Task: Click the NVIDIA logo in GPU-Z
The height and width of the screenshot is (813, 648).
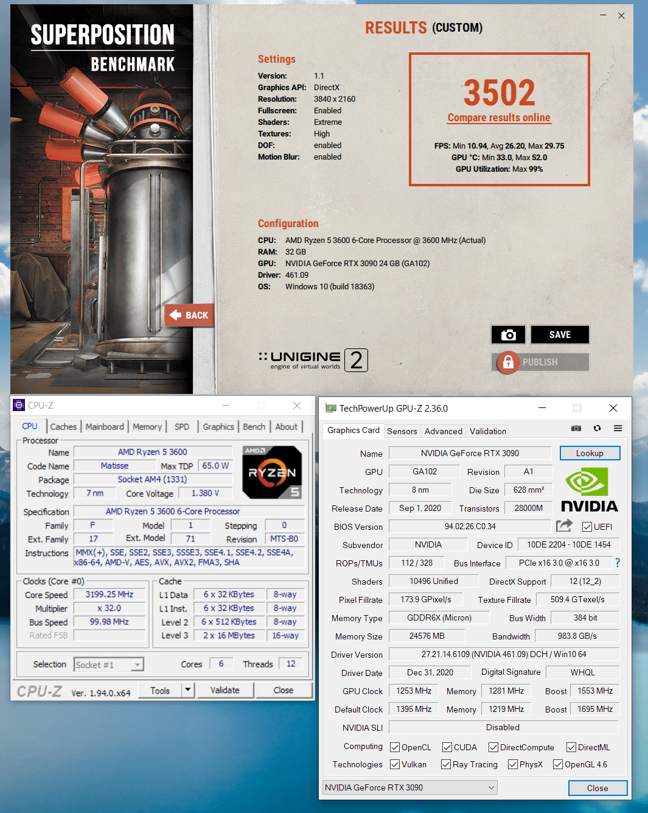Action: click(589, 490)
